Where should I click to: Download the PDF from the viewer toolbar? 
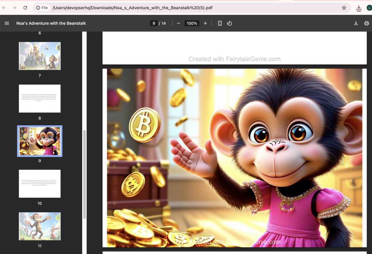point(356,23)
